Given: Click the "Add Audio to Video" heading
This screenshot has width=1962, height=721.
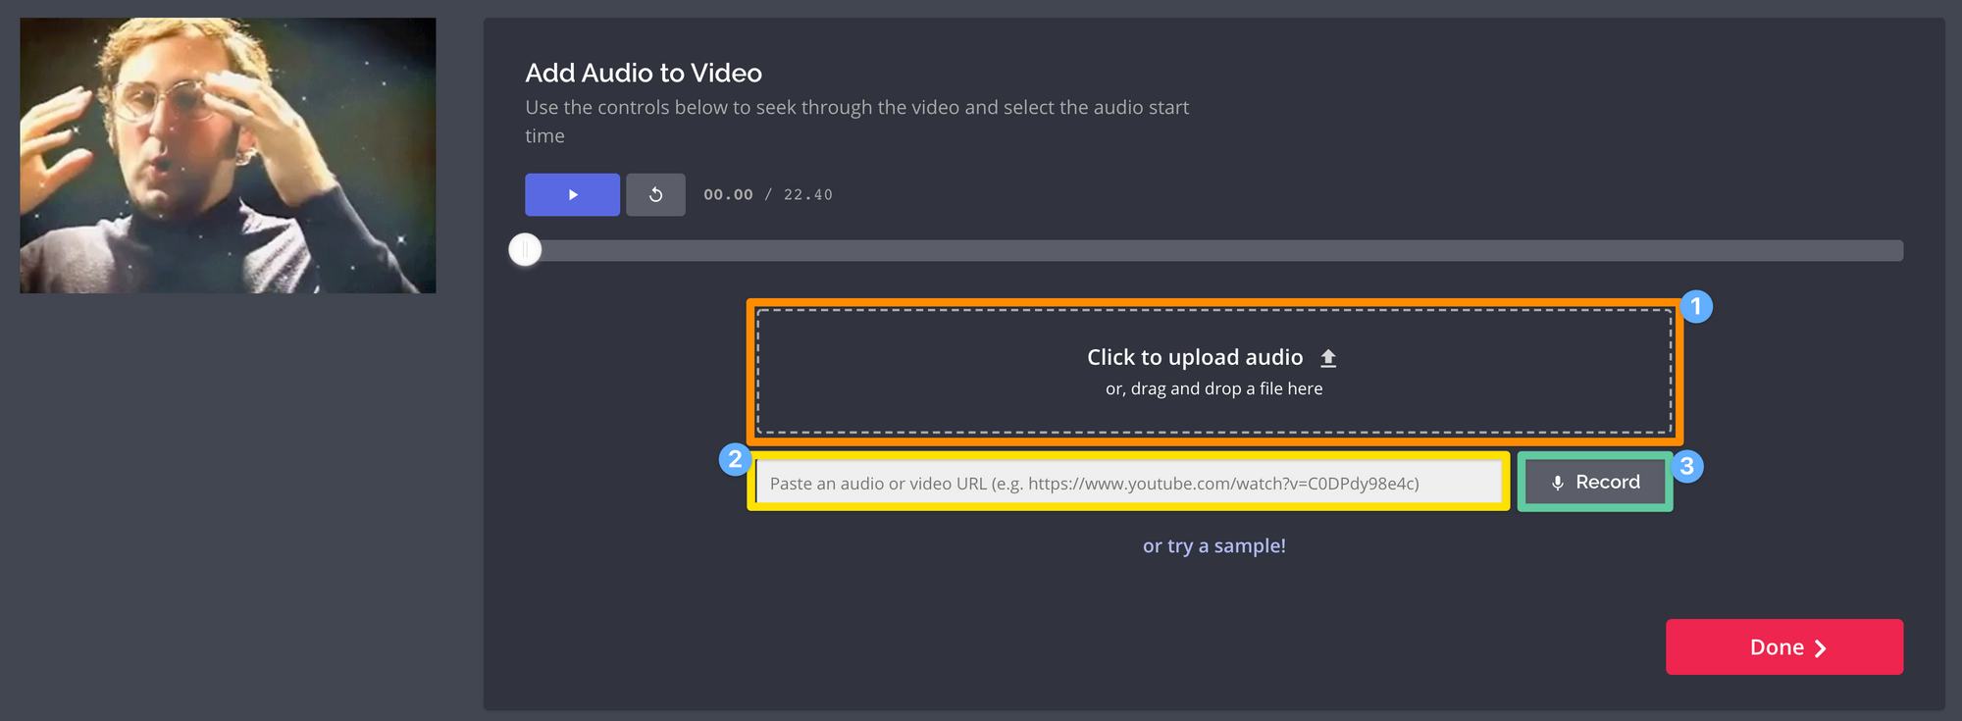Looking at the screenshot, I should click(x=644, y=74).
